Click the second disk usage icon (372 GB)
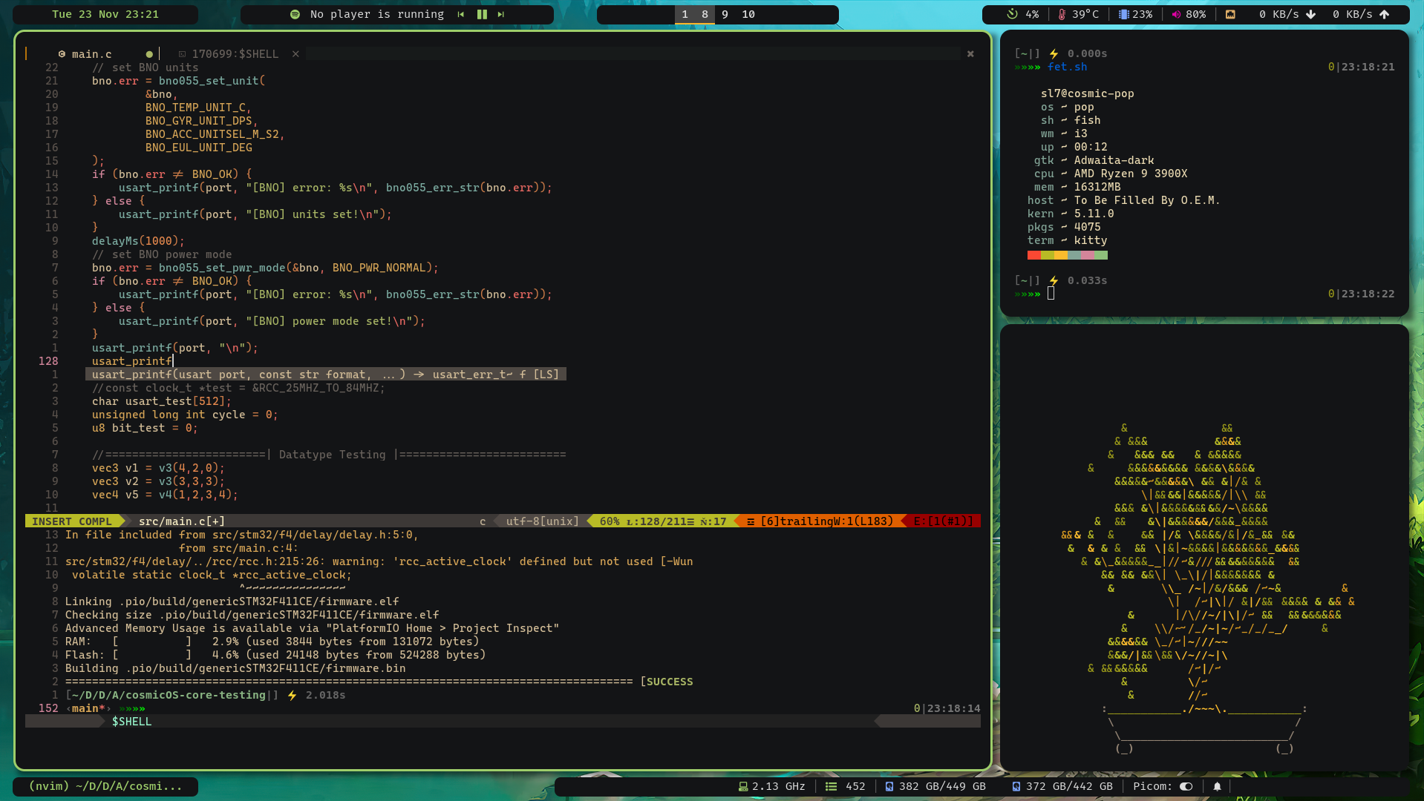Screen dimensions: 1424x801 click(x=1016, y=786)
